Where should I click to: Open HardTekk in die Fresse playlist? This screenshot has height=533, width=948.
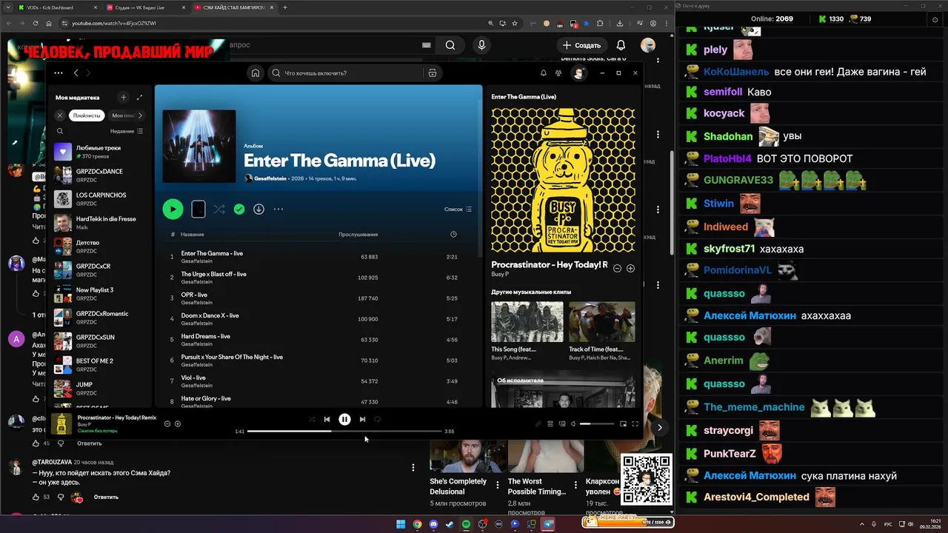[x=100, y=223]
